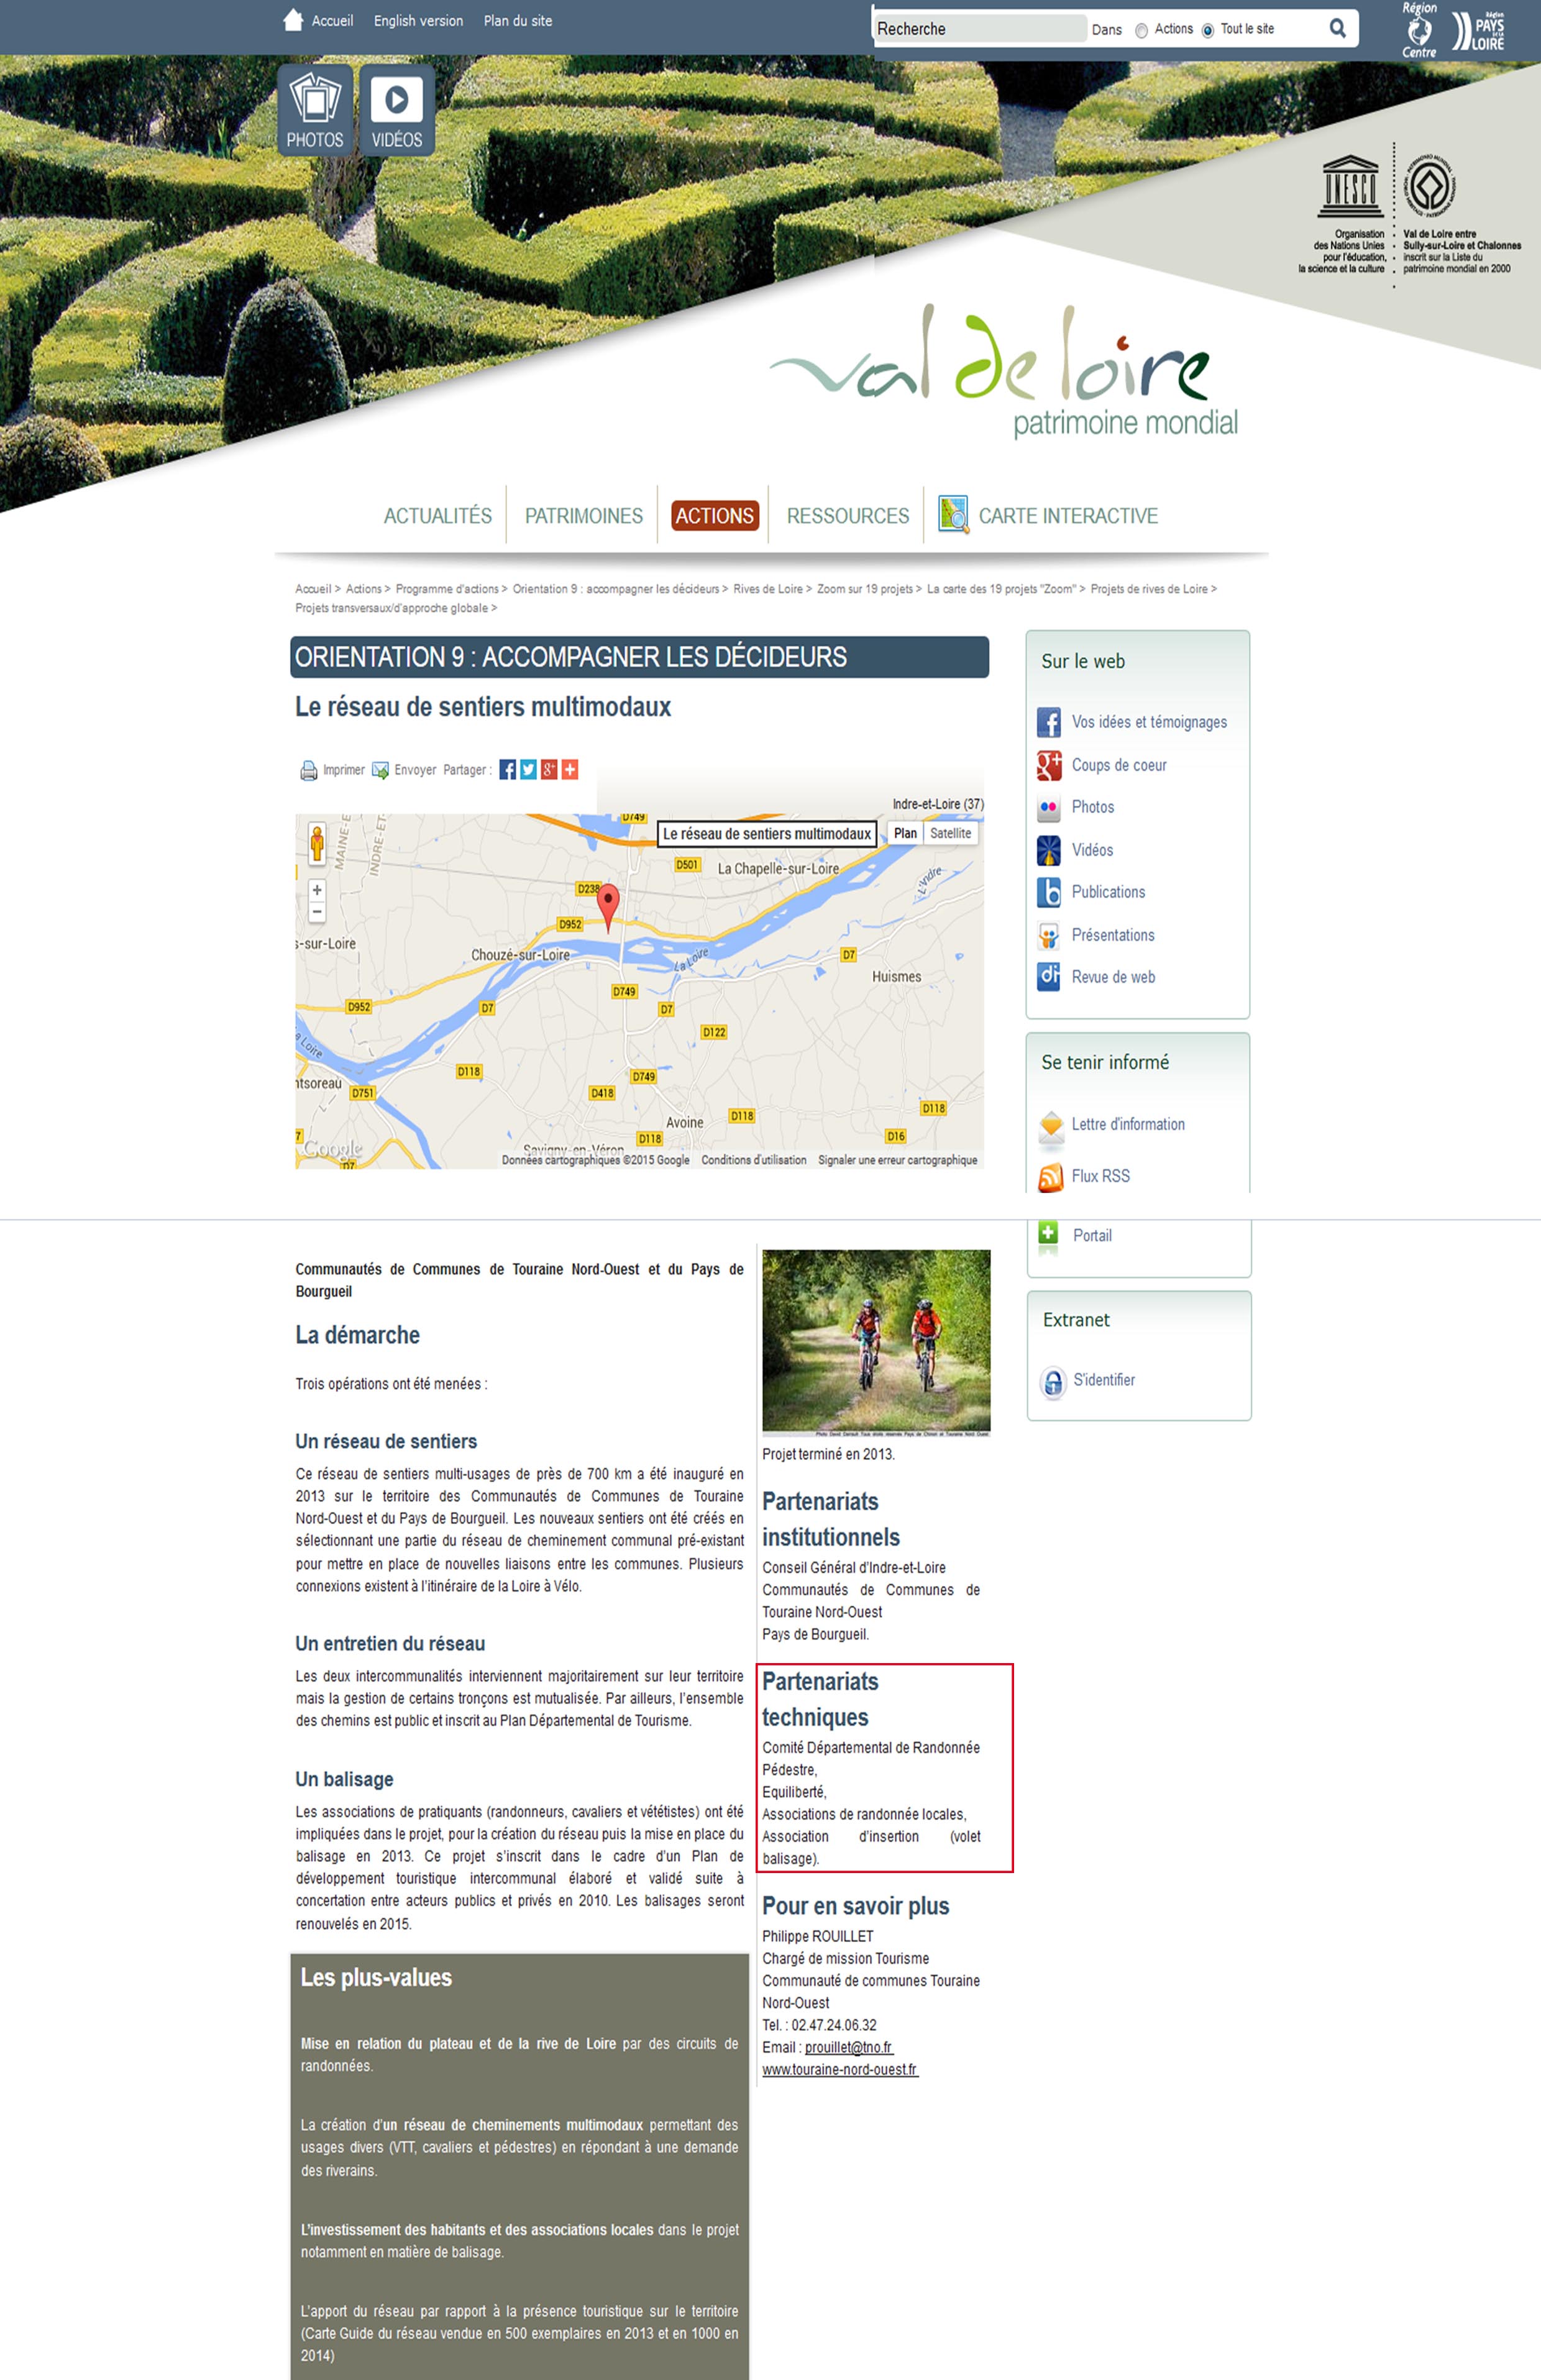Share the page on Google Plus
This screenshot has width=1541, height=2380.
click(549, 769)
